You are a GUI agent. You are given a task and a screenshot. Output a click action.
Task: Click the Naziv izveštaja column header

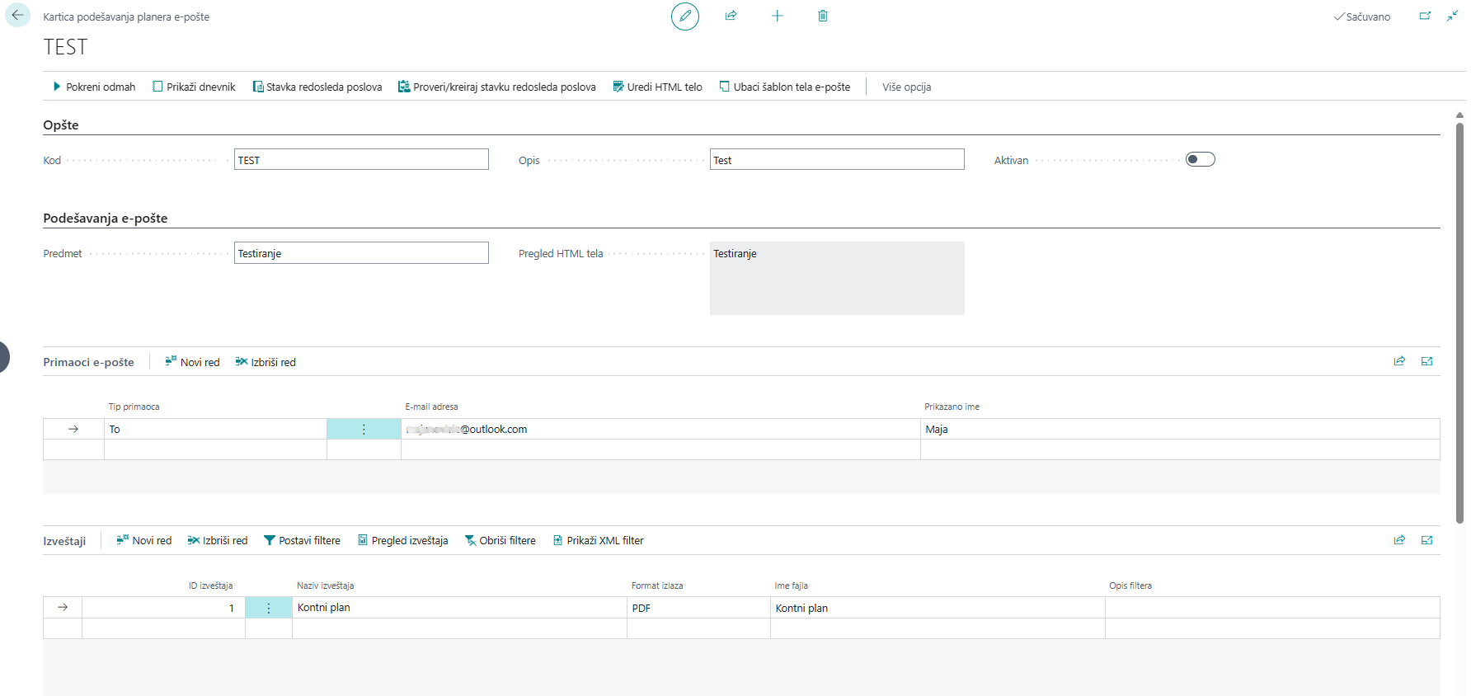pos(325,585)
